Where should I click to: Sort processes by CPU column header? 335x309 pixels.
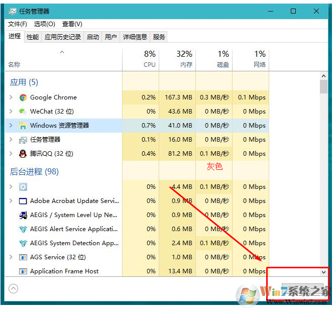[x=149, y=59]
